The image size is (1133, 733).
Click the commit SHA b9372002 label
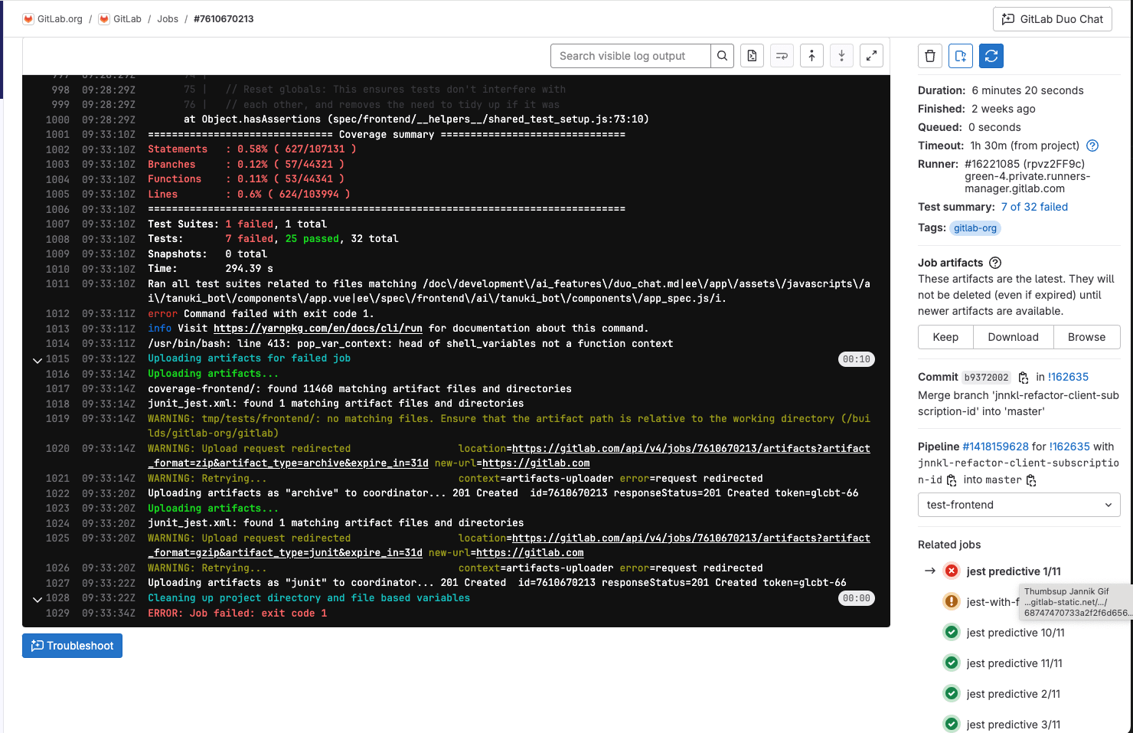[x=986, y=378]
